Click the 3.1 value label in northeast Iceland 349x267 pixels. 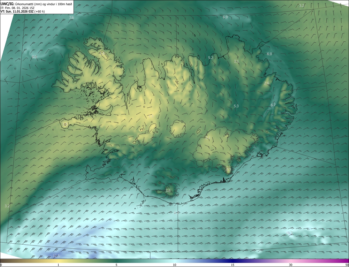point(236,61)
